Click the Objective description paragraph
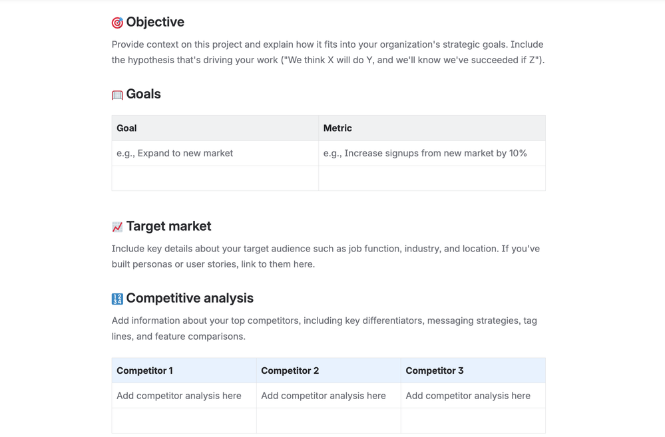Viewport: 665px width, 437px height. [x=328, y=53]
